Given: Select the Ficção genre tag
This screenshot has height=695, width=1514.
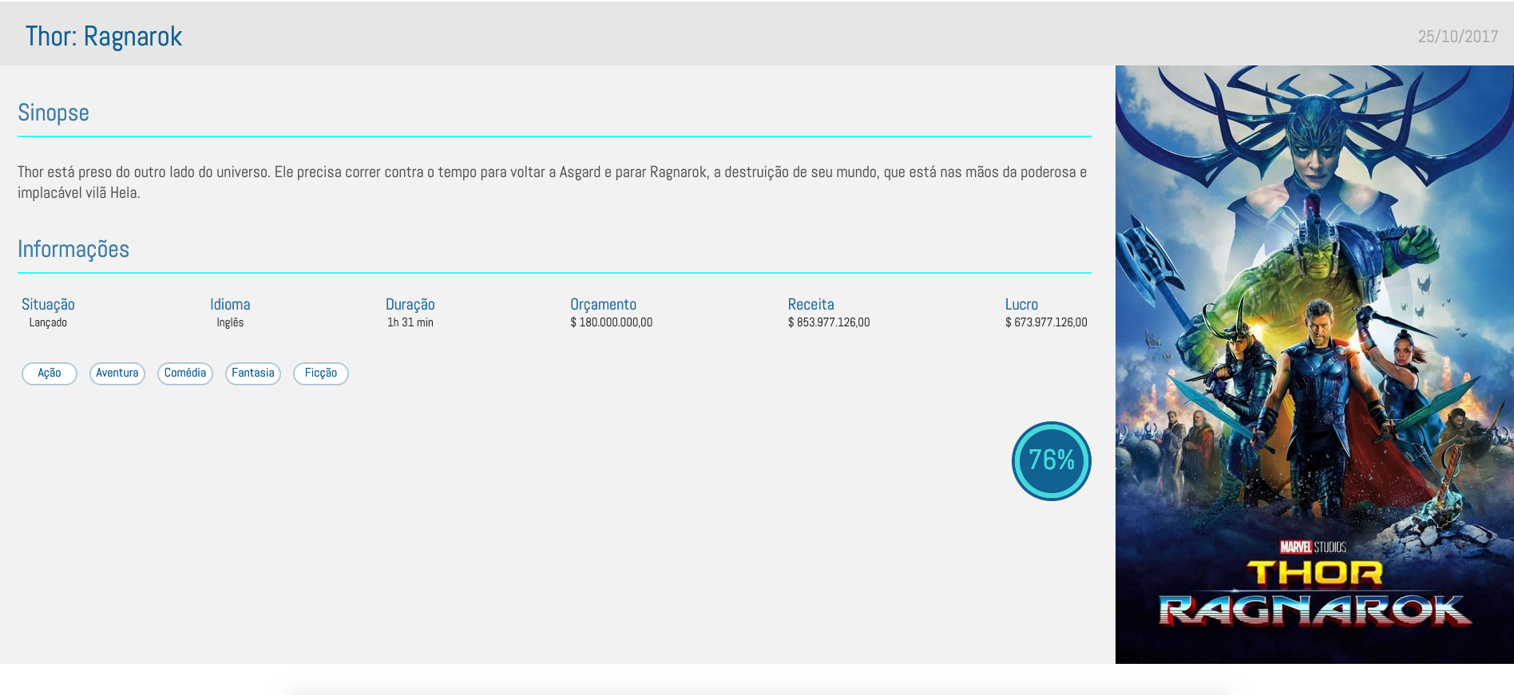Looking at the screenshot, I should (321, 373).
